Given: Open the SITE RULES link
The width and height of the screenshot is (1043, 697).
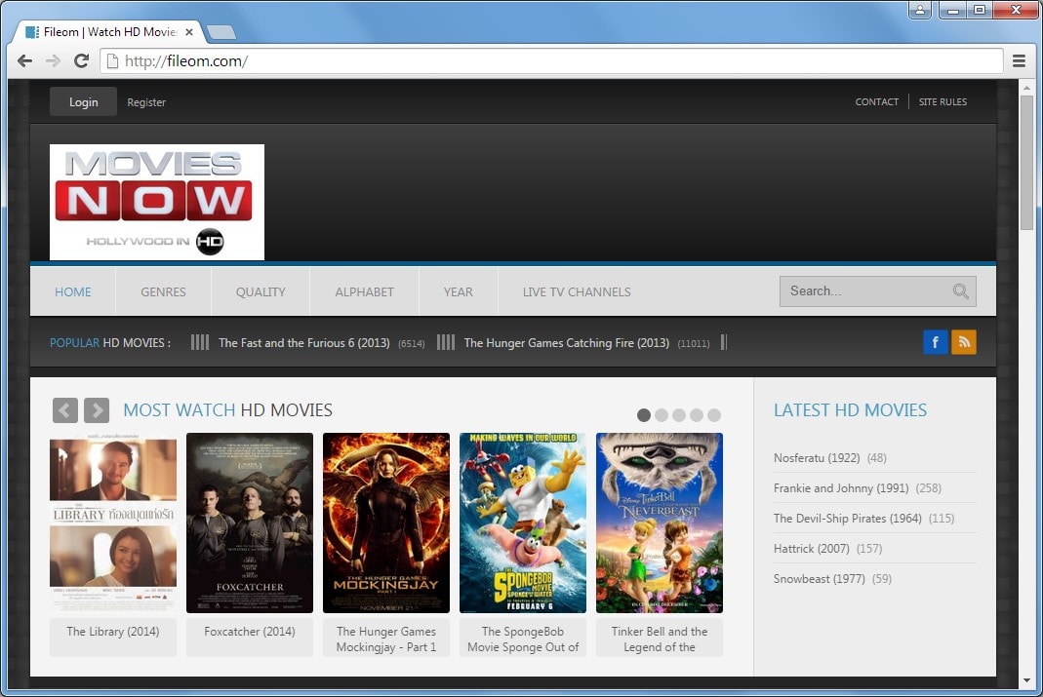Looking at the screenshot, I should click(x=943, y=101).
